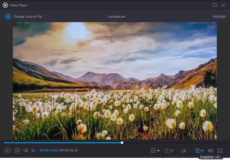Click the unplayed part of the seek bar

pyautogui.click(x=173, y=142)
